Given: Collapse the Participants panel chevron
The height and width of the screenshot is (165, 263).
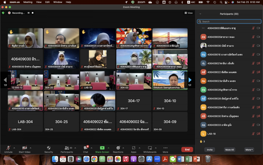Looking at the screenshot, I should (200, 14).
